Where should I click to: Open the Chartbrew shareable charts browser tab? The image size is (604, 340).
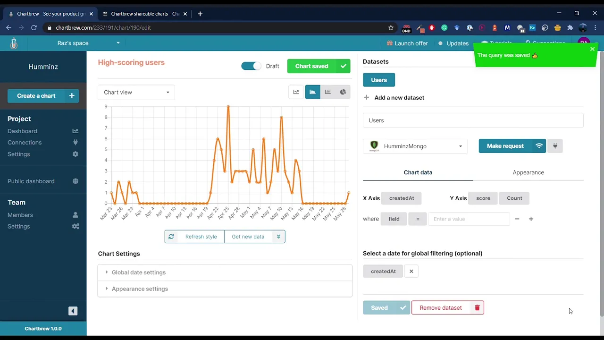[144, 14]
